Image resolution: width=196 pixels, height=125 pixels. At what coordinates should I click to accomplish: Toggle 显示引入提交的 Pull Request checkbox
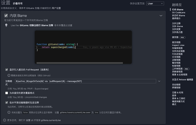pyautogui.click(x=7, y=70)
